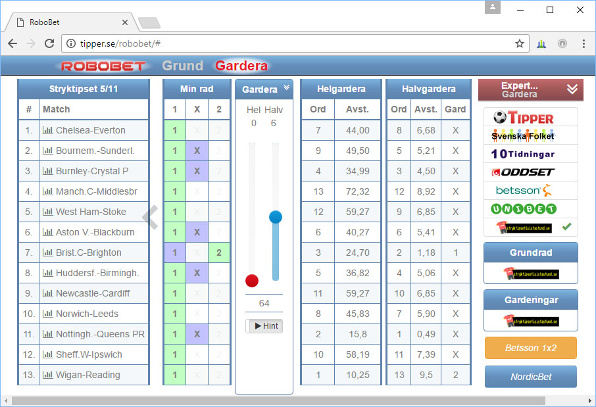Click the Hint button
Image resolution: width=596 pixels, height=407 pixels.
click(x=264, y=326)
